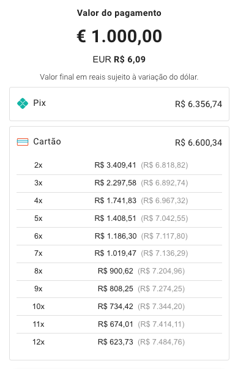Select the 7x installment row
The image size is (238, 369).
pos(119,253)
